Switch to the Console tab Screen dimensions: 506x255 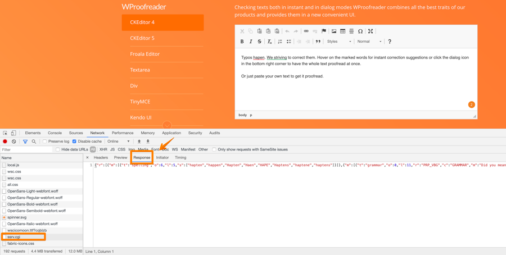(55, 133)
